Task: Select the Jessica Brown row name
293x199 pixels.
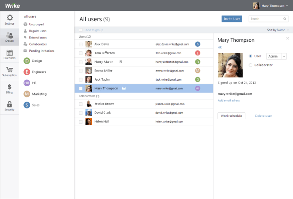Action: pyautogui.click(x=104, y=104)
